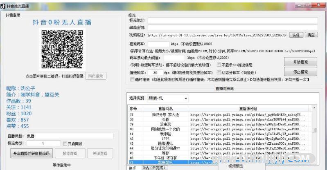
Task: Click the 关注：1141 text
Action: tap(19, 107)
